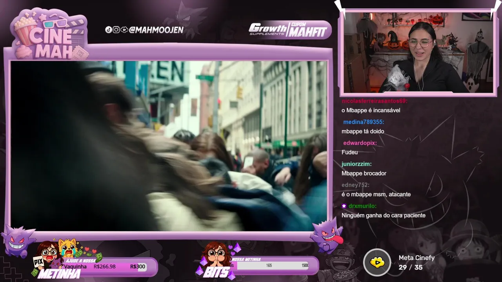Open the Instagram icon link

[x=116, y=30]
